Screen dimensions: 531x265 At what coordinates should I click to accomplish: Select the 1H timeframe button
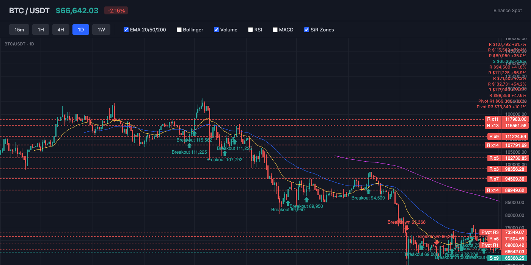[41, 29]
